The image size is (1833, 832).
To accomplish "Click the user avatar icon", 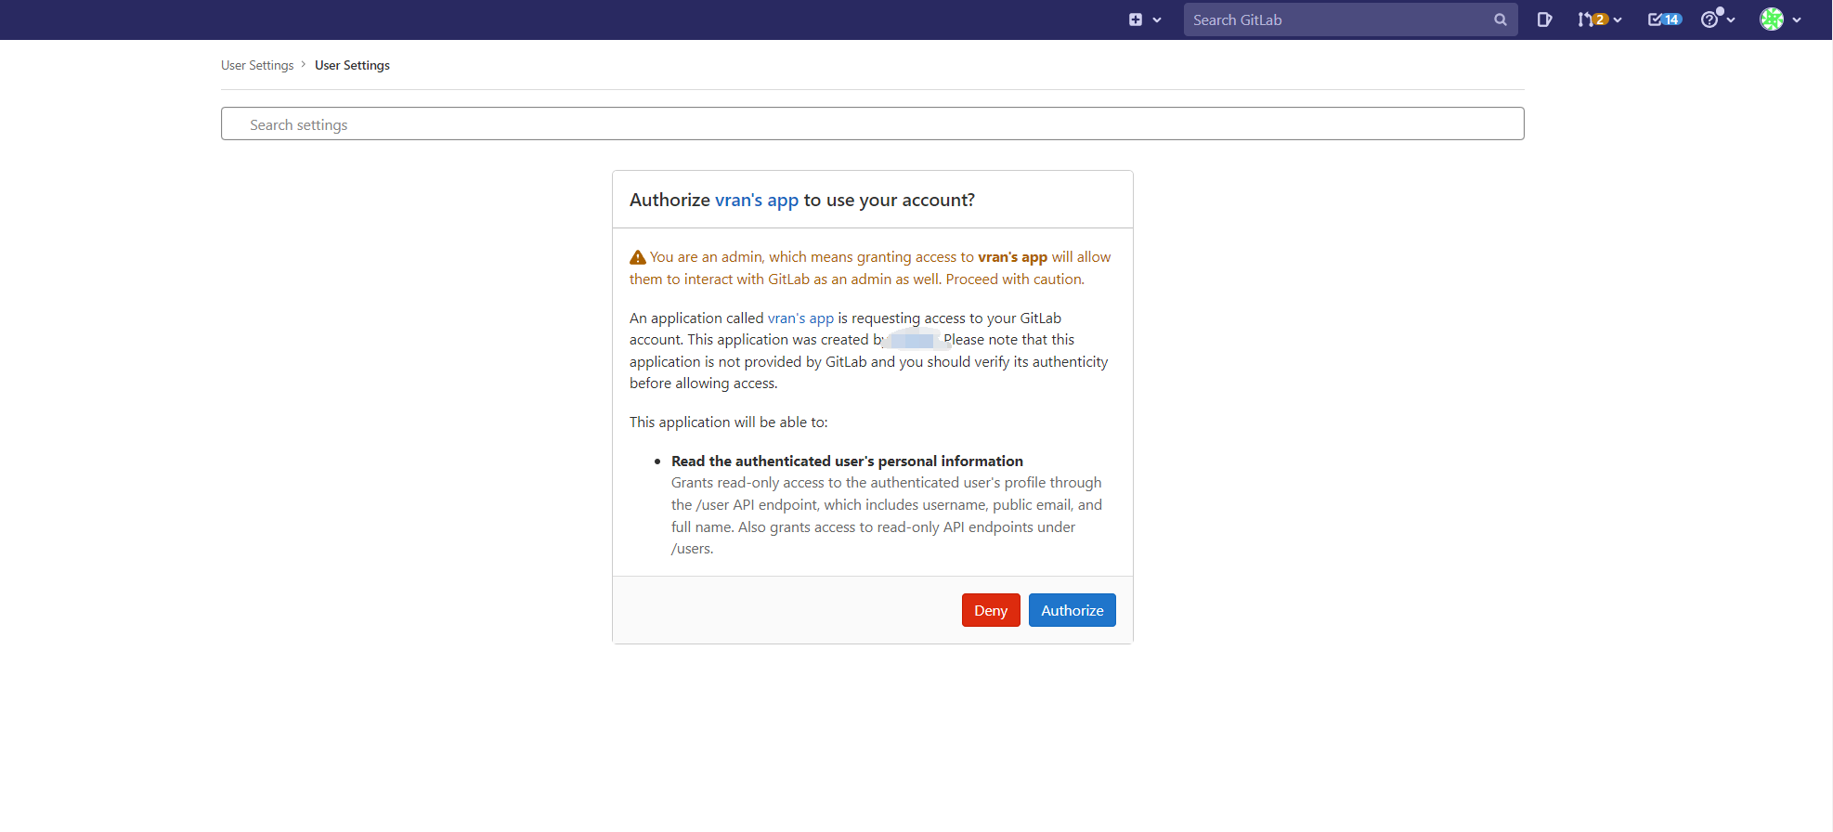I will [x=1772, y=19].
